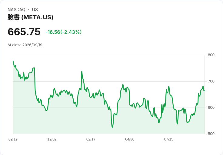
Task: Click the 02/17 x-axis date label
Action: coord(91,139)
